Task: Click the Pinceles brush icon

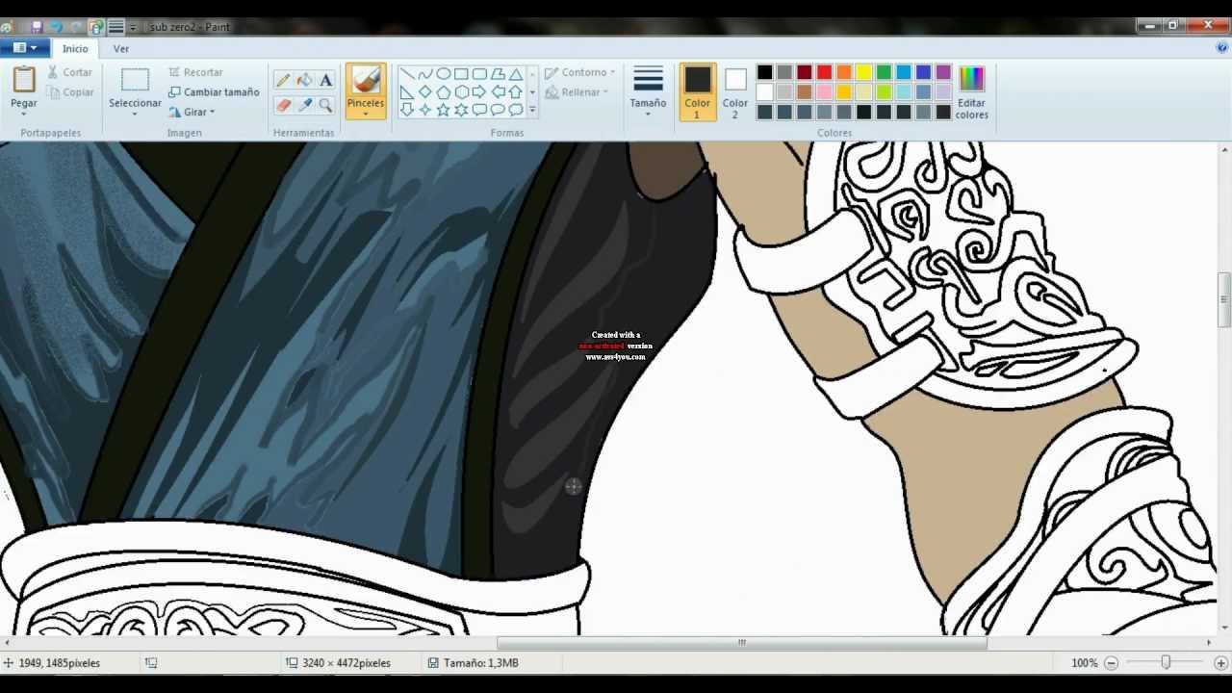Action: point(366,80)
